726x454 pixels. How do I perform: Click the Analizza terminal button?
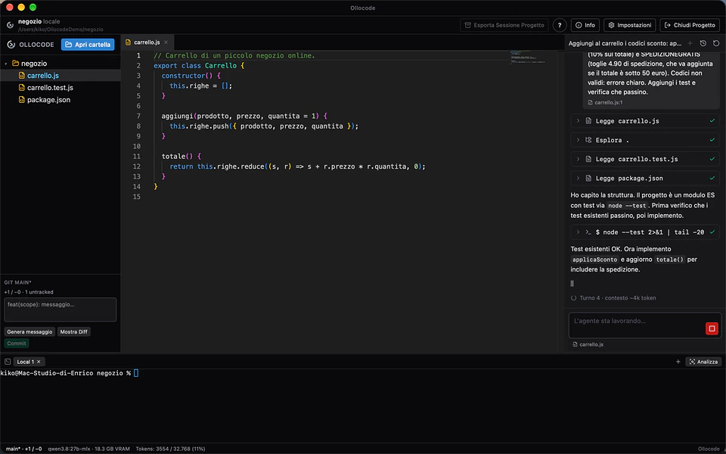pyautogui.click(x=703, y=362)
